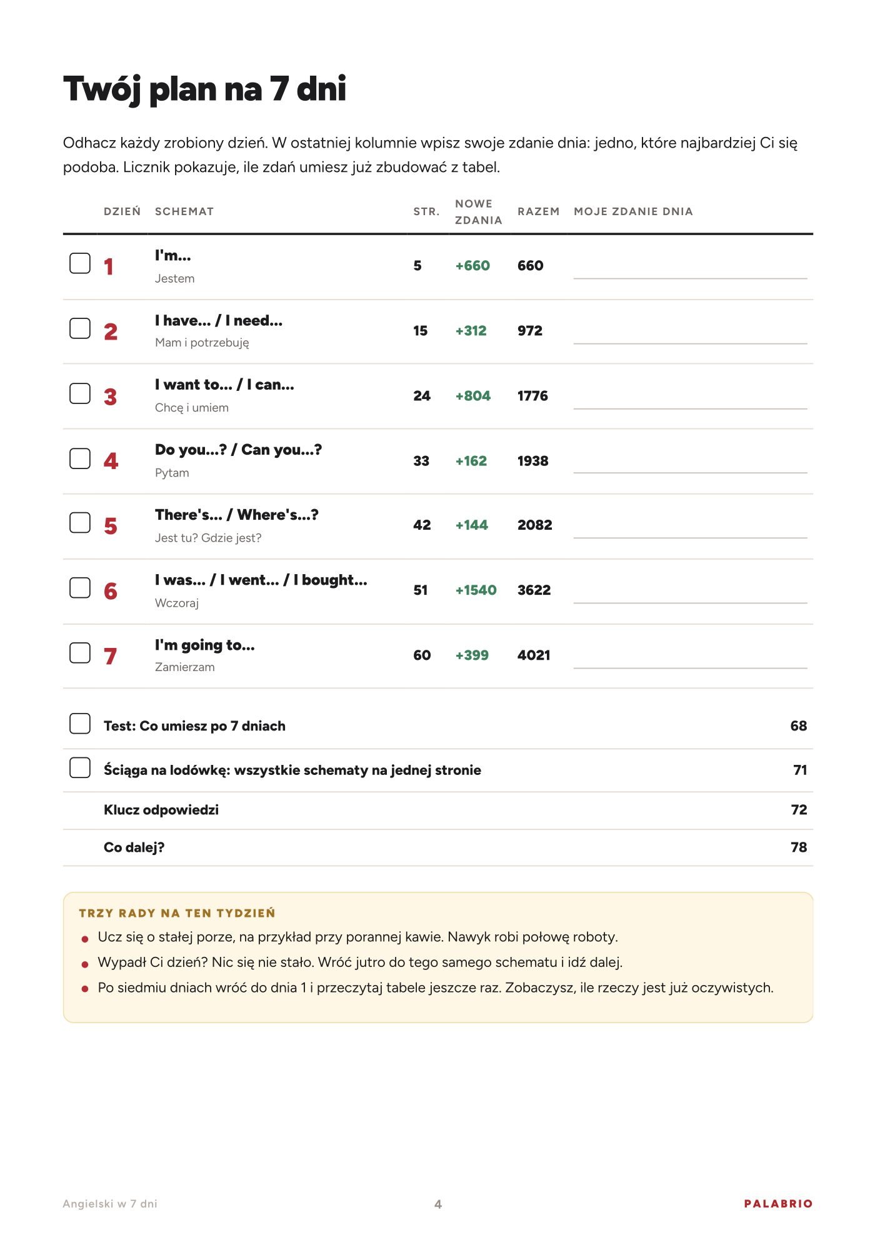875x1239 pixels.
Task: Click the schema title I'm...
Action: [x=173, y=255]
